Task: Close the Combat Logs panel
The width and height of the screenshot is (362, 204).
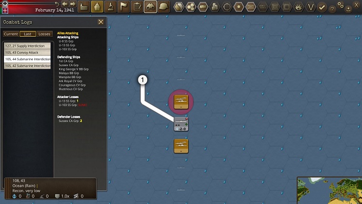Action: coord(101,22)
